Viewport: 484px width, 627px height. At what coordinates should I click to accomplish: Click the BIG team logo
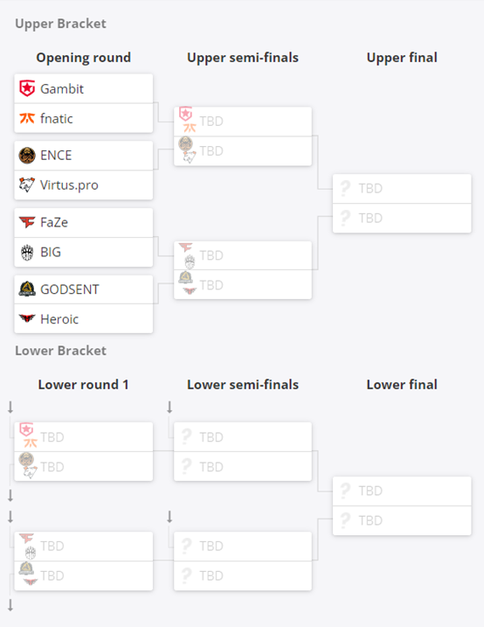tap(27, 253)
